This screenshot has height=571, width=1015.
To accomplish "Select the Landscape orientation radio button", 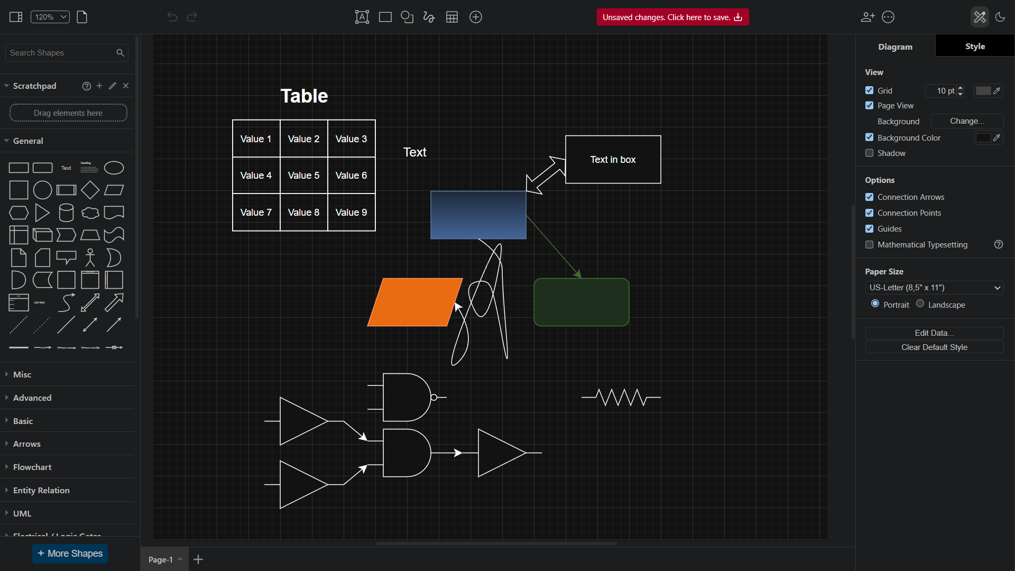I will [x=920, y=303].
